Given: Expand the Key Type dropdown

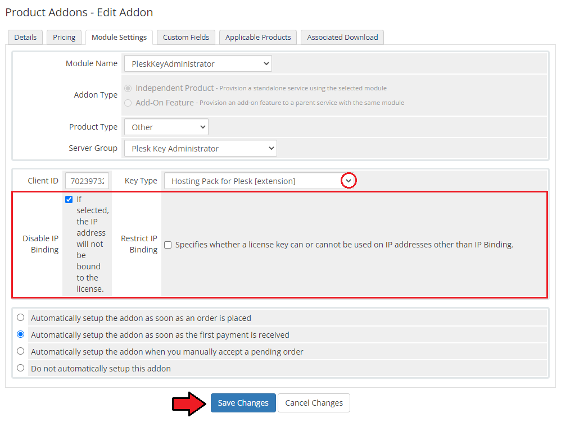Looking at the screenshot, I should pos(260,181).
